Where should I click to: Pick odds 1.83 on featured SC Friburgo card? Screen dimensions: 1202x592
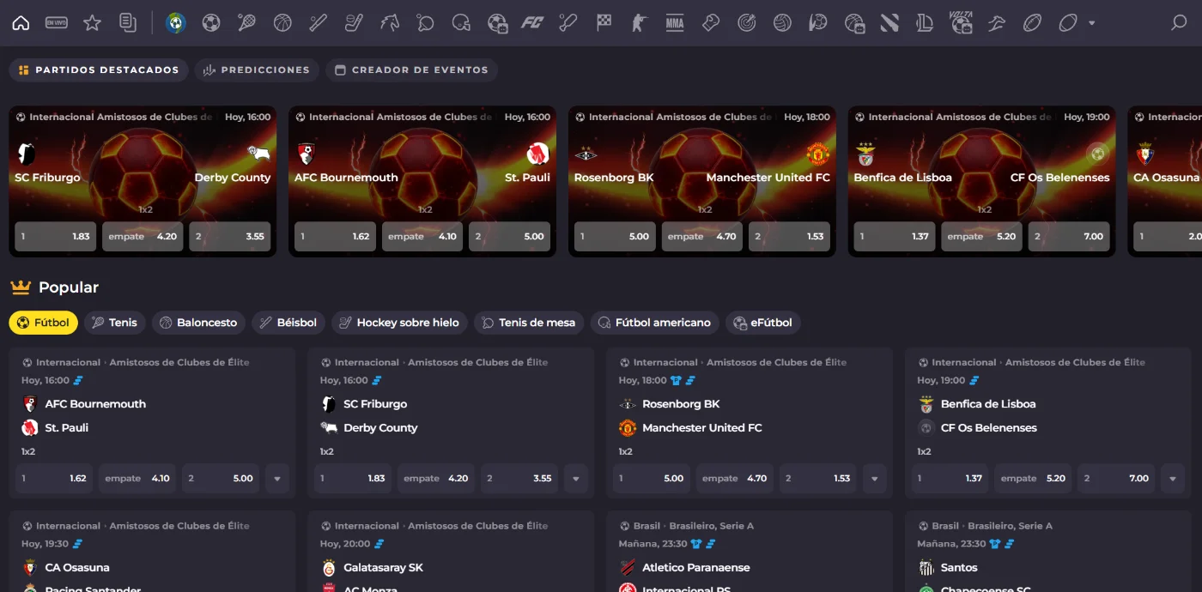tap(56, 237)
